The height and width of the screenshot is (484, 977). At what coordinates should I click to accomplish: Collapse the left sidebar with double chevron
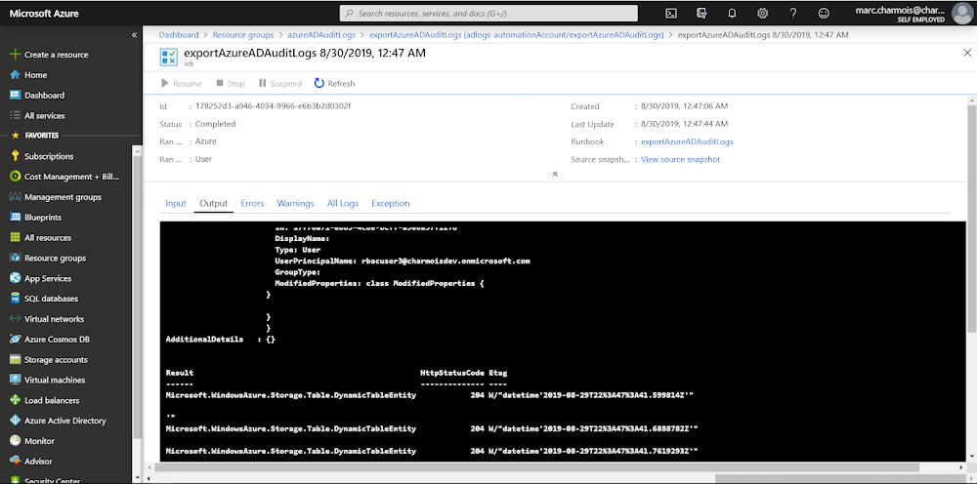(134, 35)
